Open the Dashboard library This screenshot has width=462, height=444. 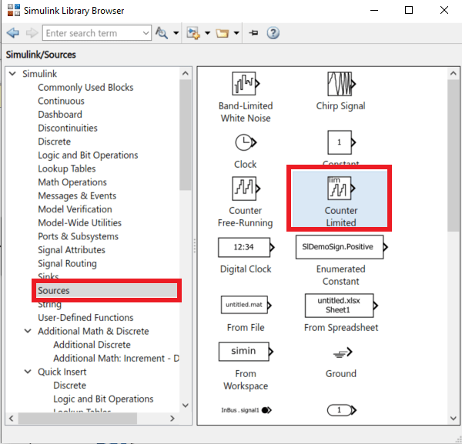coord(60,114)
